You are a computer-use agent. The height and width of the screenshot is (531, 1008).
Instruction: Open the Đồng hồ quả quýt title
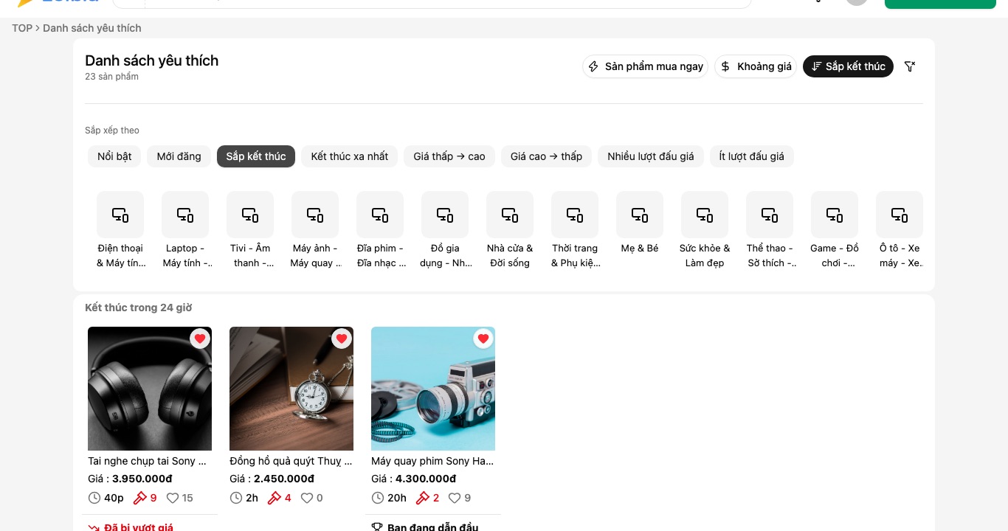(291, 461)
